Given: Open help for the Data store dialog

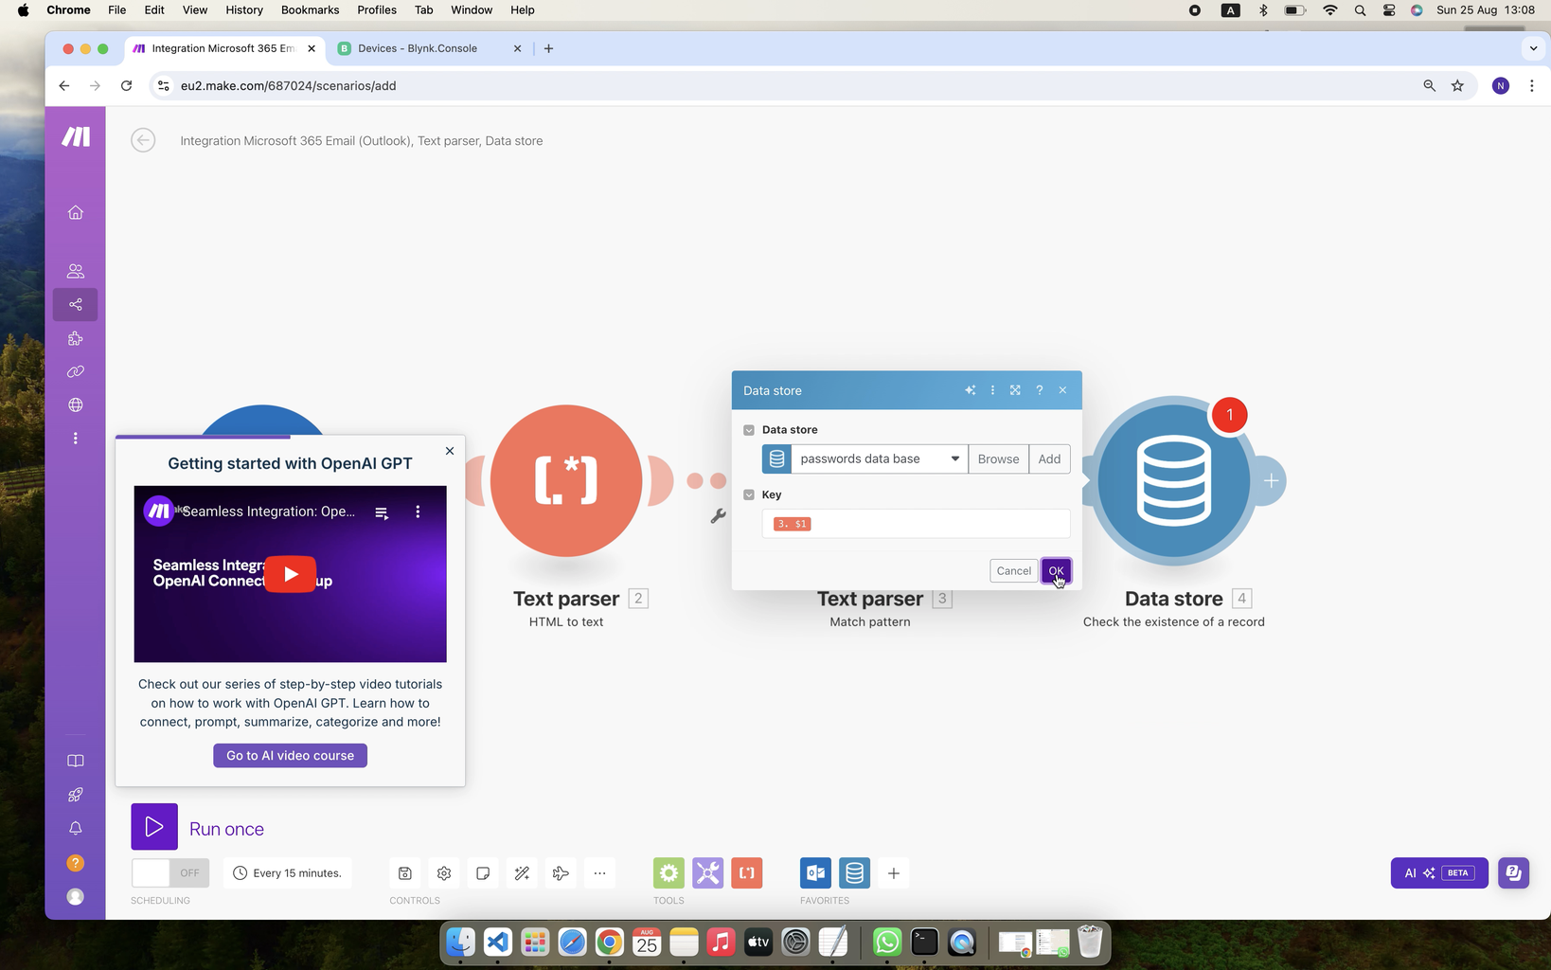Looking at the screenshot, I should click(1039, 390).
